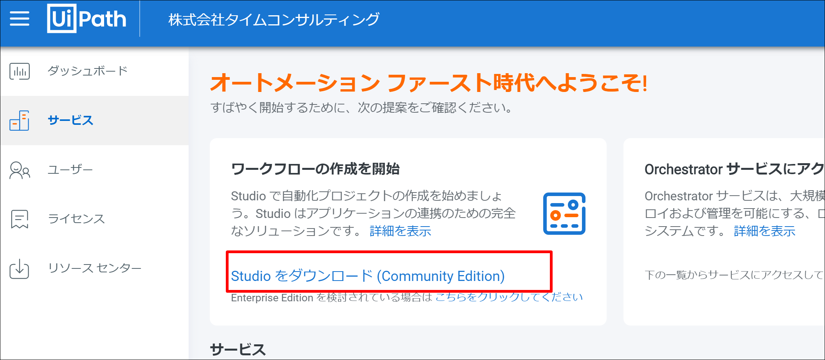Open ライセンス in the sidebar

coord(76,219)
